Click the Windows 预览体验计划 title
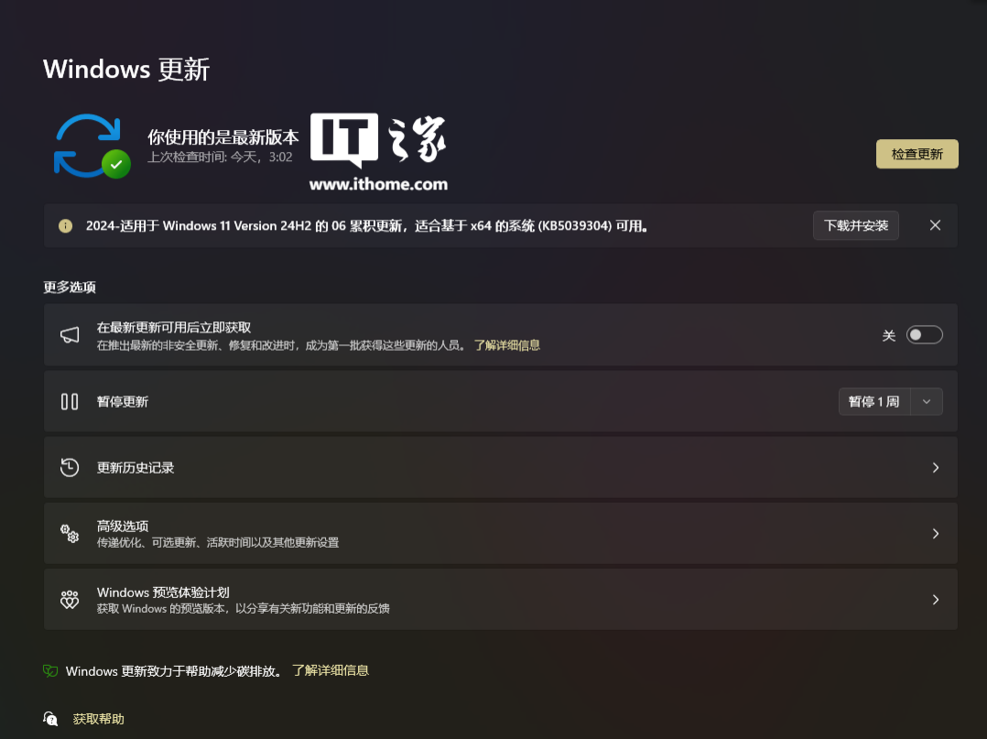 pos(163,592)
